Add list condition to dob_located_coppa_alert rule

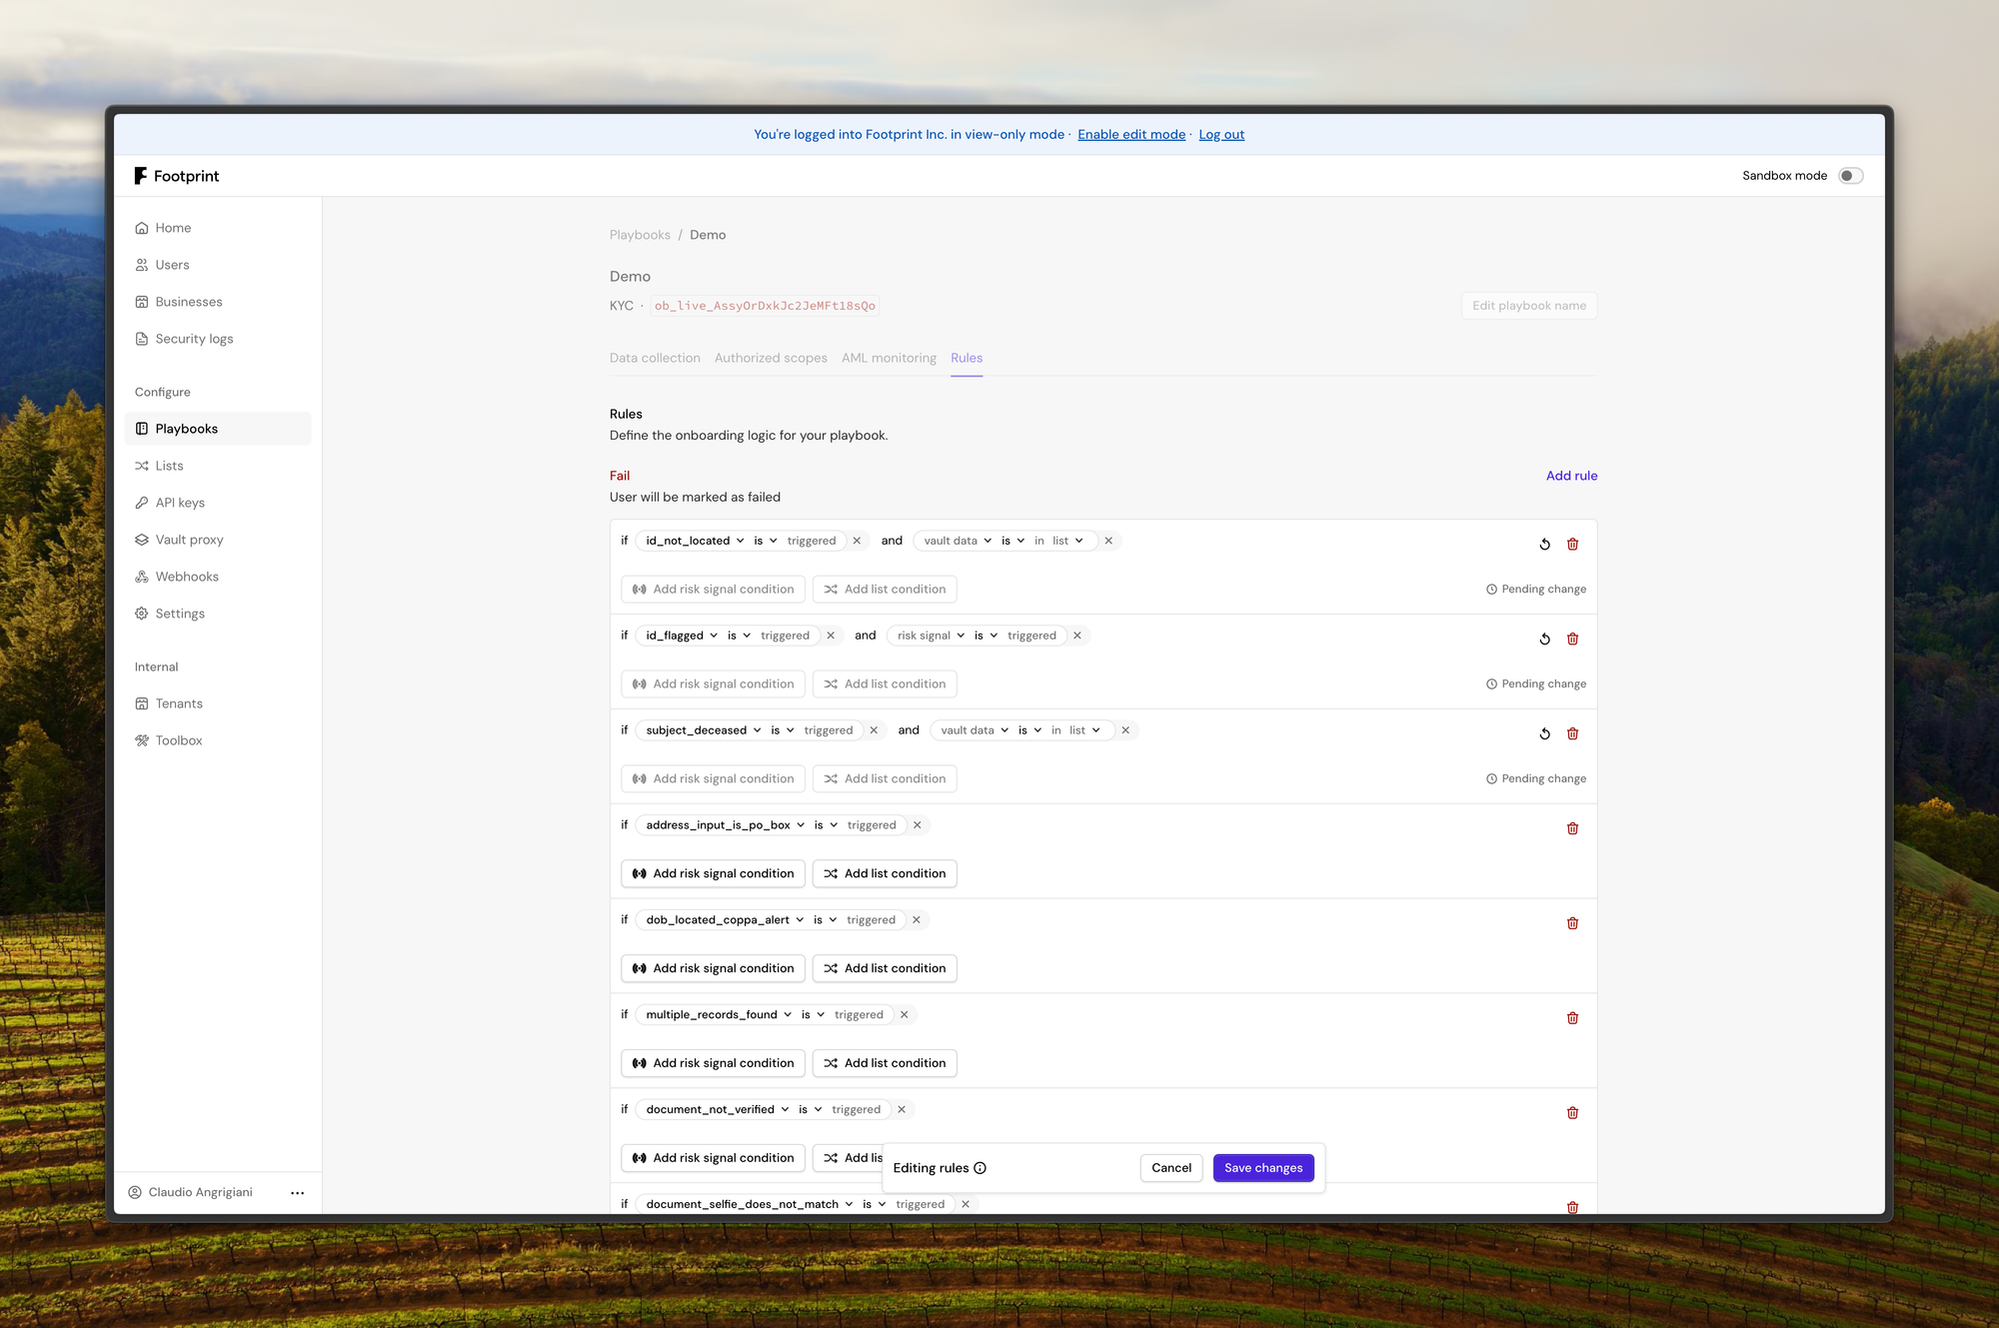click(x=884, y=968)
